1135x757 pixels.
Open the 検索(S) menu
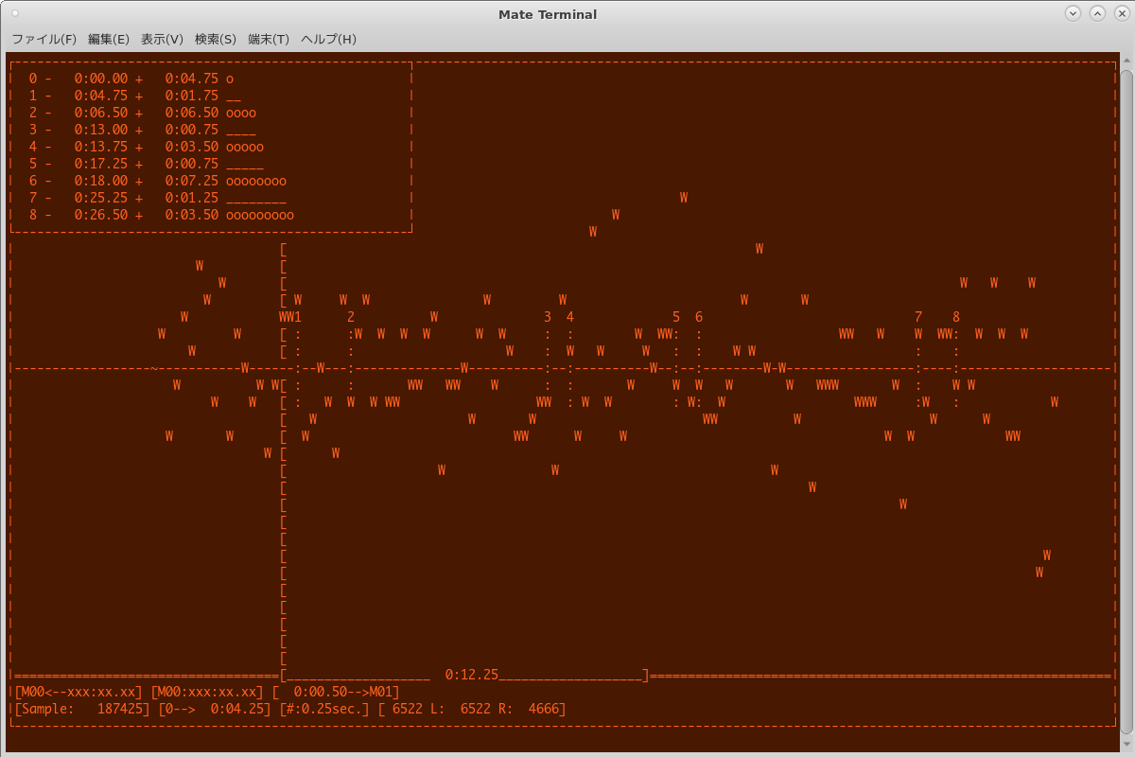click(215, 39)
